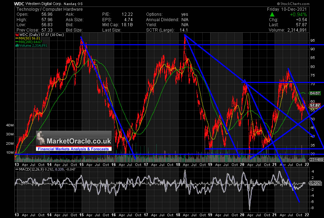Viewport: 324px width, 218px height.
Task: Select the Chg value +0.54
Action: pos(301,20)
